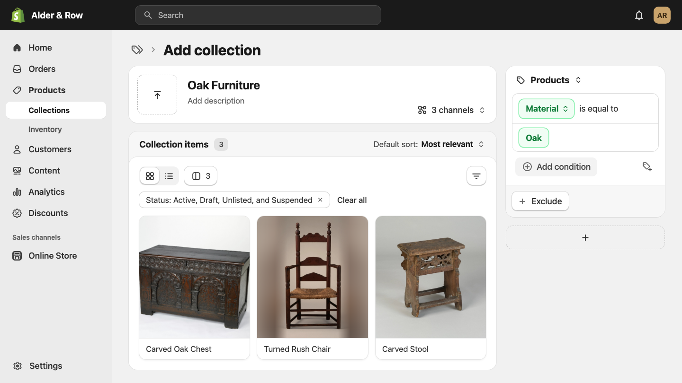682x383 pixels.
Task: Click the Collection items count badge
Action: pyautogui.click(x=221, y=144)
